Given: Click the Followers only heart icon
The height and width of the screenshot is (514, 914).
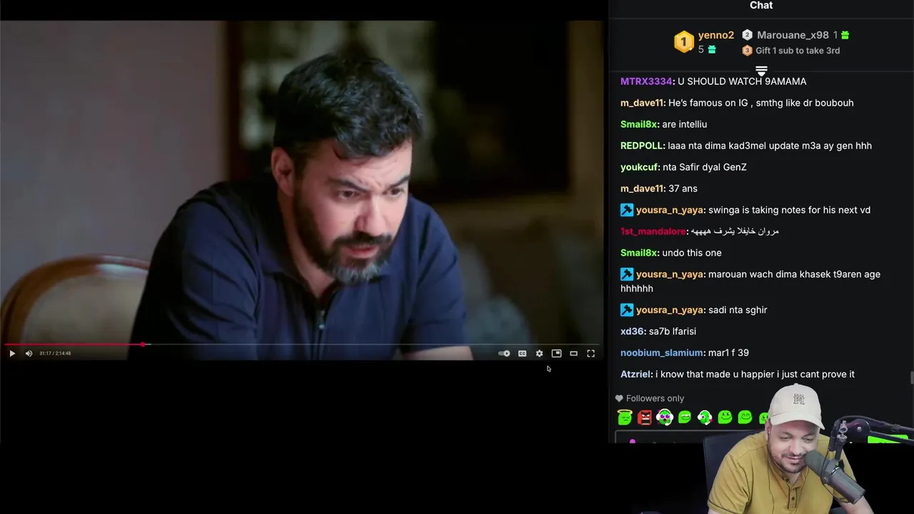Looking at the screenshot, I should [x=619, y=398].
